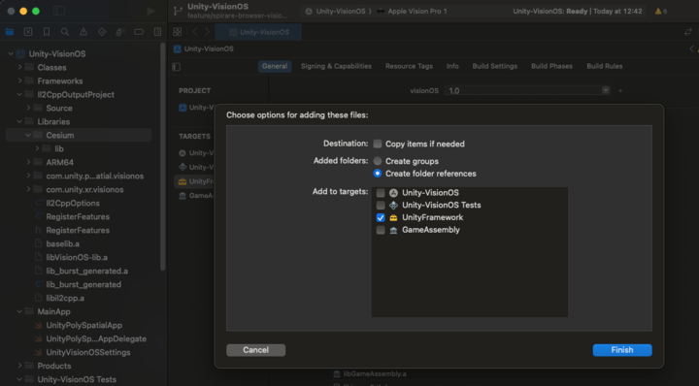Toggle the navigator sidebar button in title bar
The height and width of the screenshot is (386, 699).
(x=59, y=11)
